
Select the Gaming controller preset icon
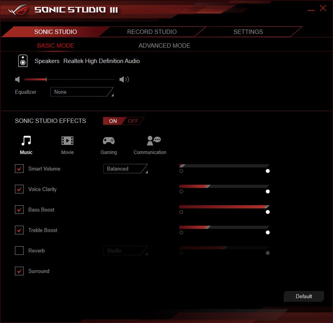tap(109, 141)
